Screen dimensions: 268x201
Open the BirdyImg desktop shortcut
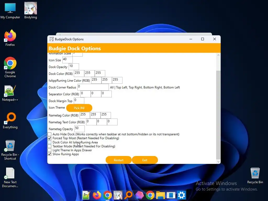pos(30,11)
